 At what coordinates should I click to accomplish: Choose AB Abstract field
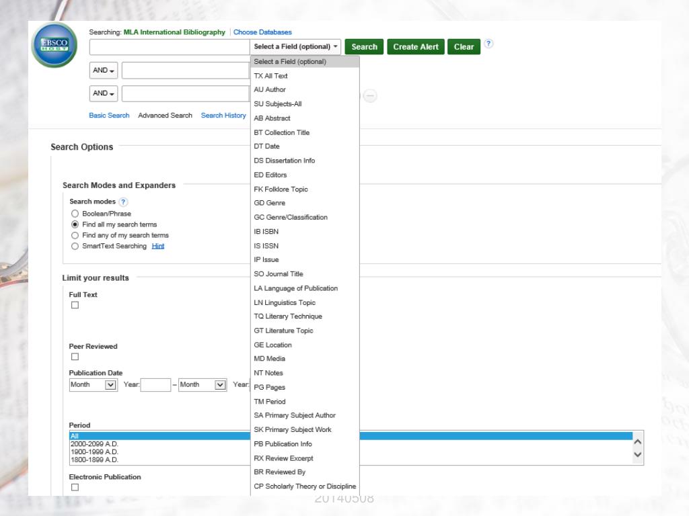tap(305, 118)
